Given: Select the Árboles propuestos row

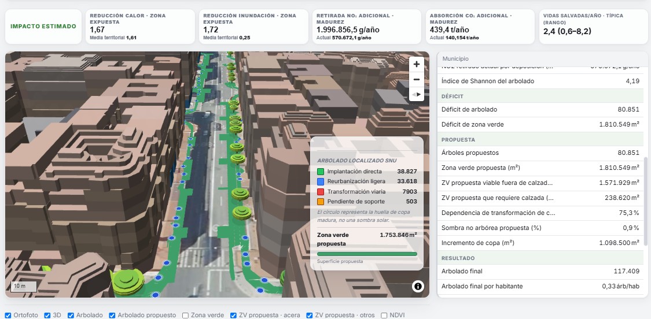Looking at the screenshot, I should pos(540,153).
